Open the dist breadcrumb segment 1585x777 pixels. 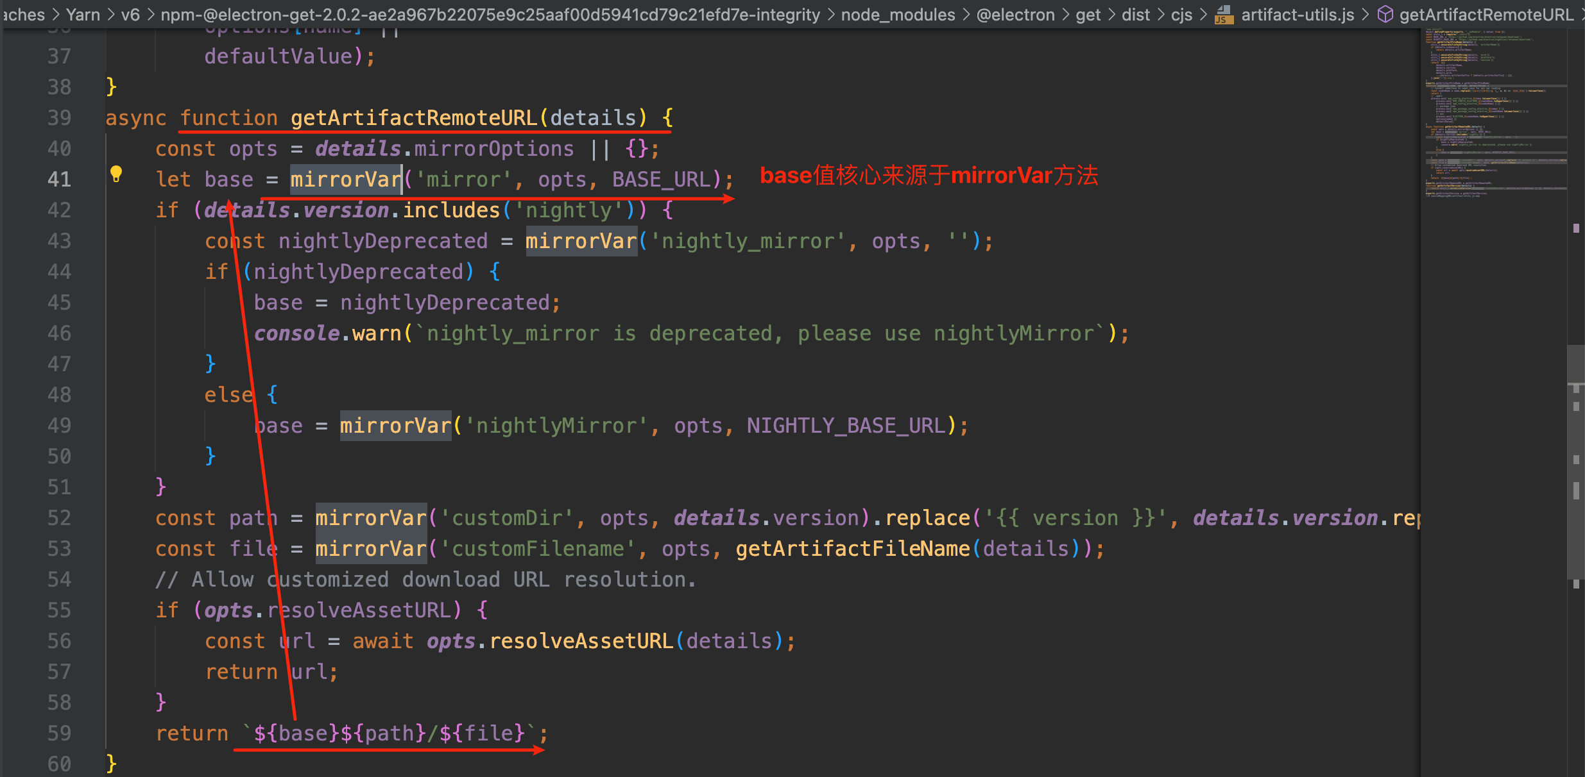pos(1136,14)
